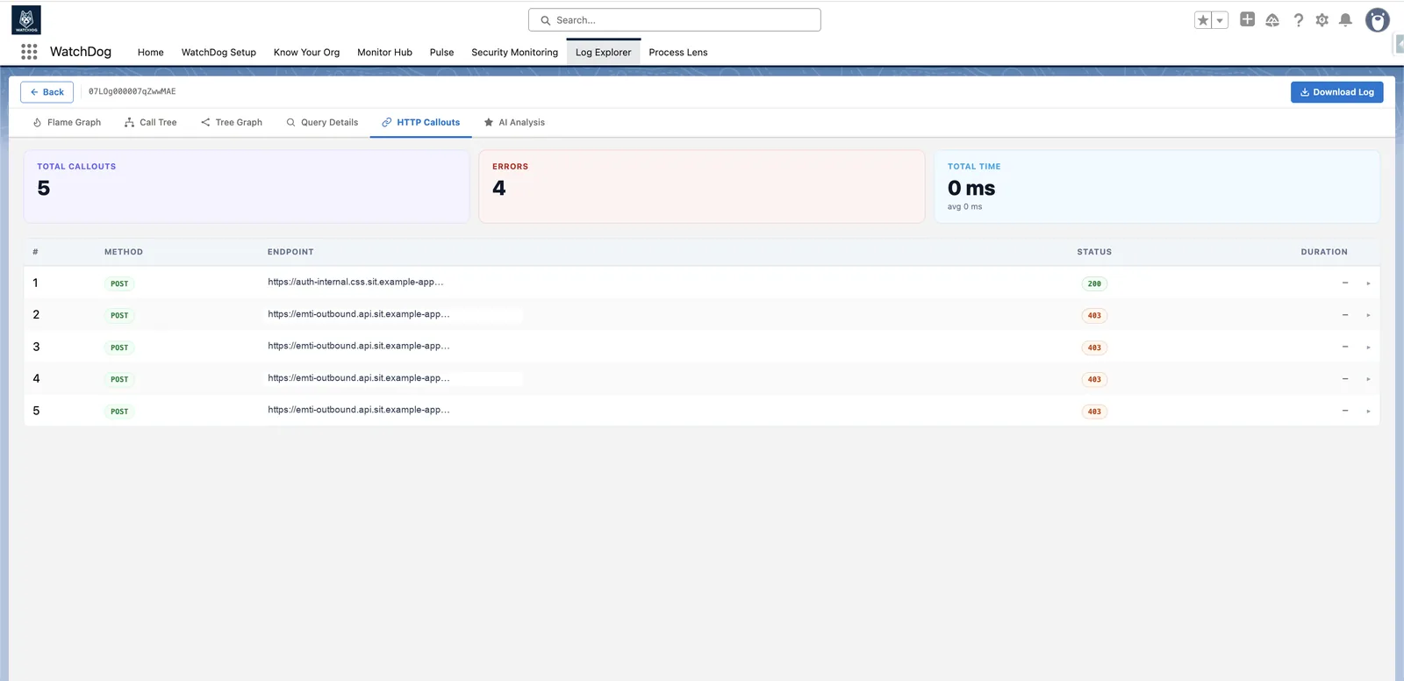Select the Log Explorer nav tab
Image resolution: width=1404 pixels, height=681 pixels.
604,53
